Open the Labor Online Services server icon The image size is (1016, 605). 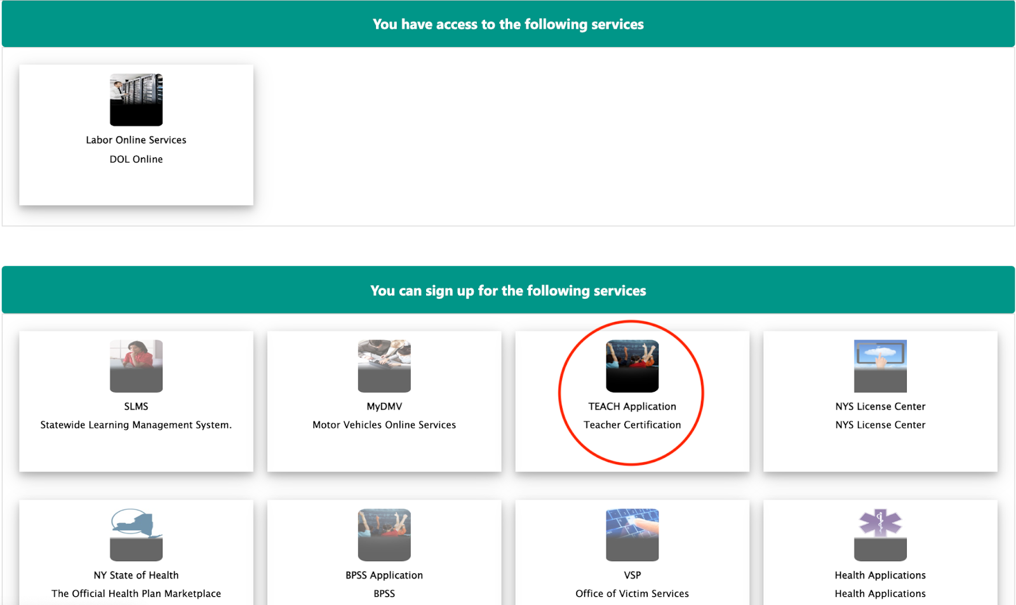click(x=136, y=100)
